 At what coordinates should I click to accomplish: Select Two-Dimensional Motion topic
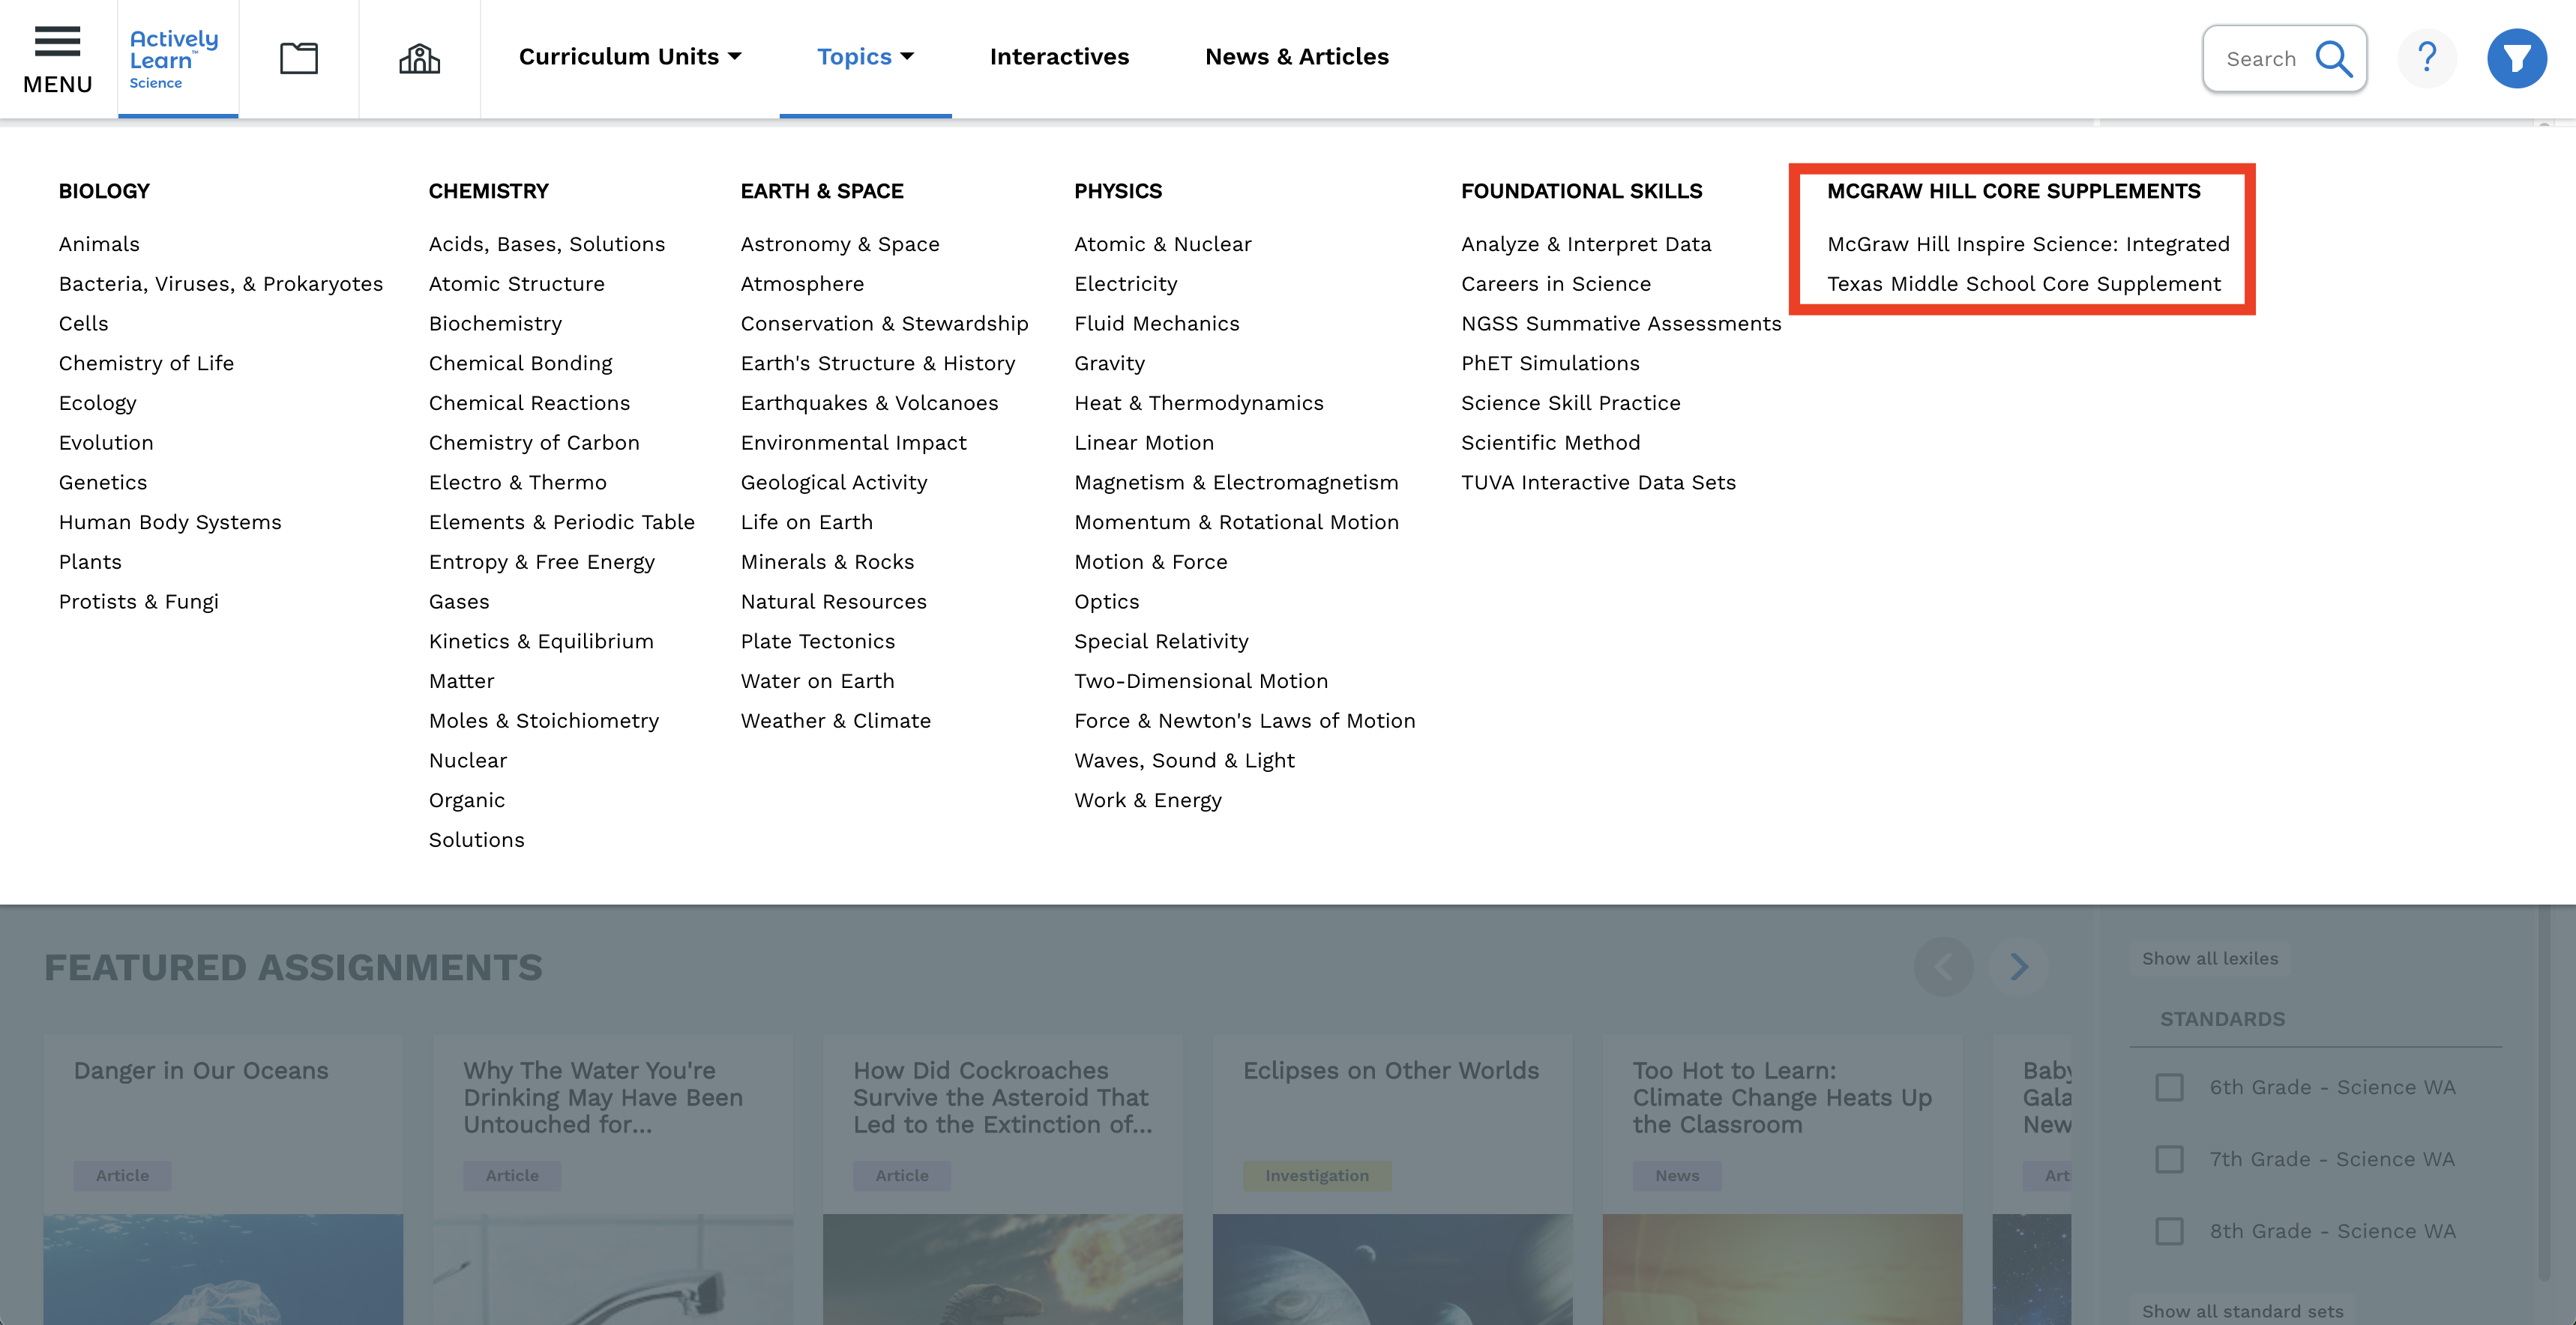point(1201,682)
